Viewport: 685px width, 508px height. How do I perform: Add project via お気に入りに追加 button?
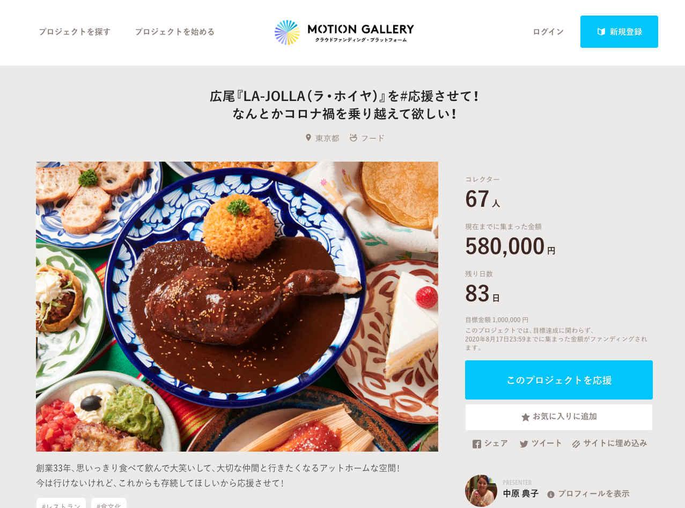click(x=559, y=417)
